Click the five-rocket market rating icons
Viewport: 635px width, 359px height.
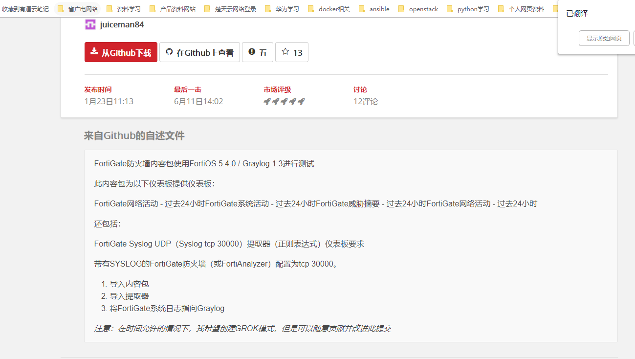point(285,102)
